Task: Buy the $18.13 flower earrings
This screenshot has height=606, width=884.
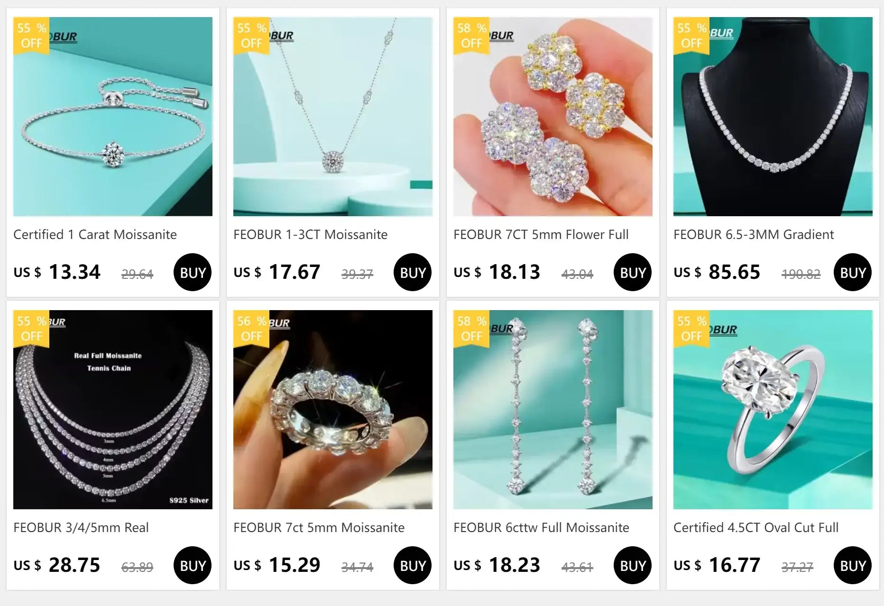Action: click(x=633, y=272)
